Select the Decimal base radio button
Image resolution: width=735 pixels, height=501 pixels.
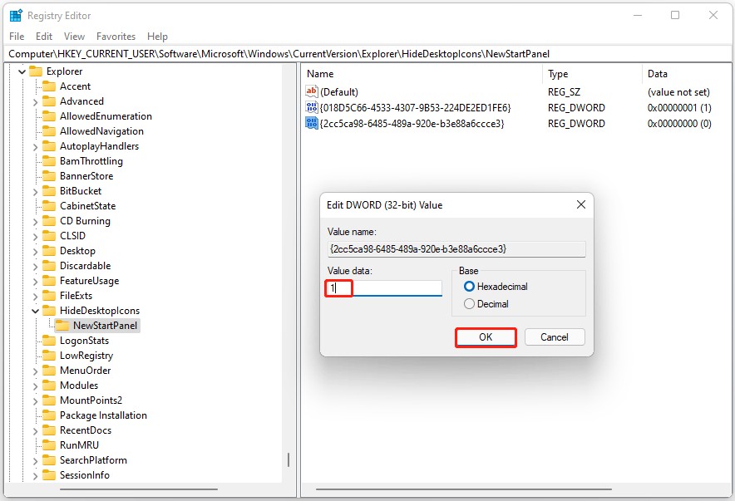coord(469,304)
